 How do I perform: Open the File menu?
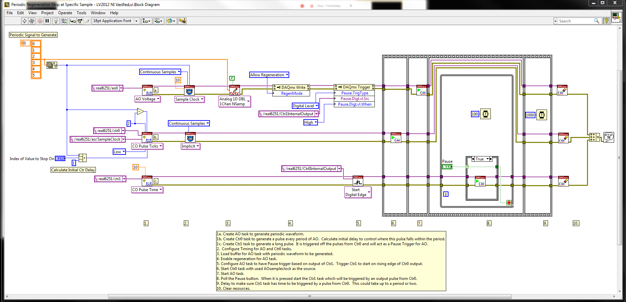click(x=10, y=13)
